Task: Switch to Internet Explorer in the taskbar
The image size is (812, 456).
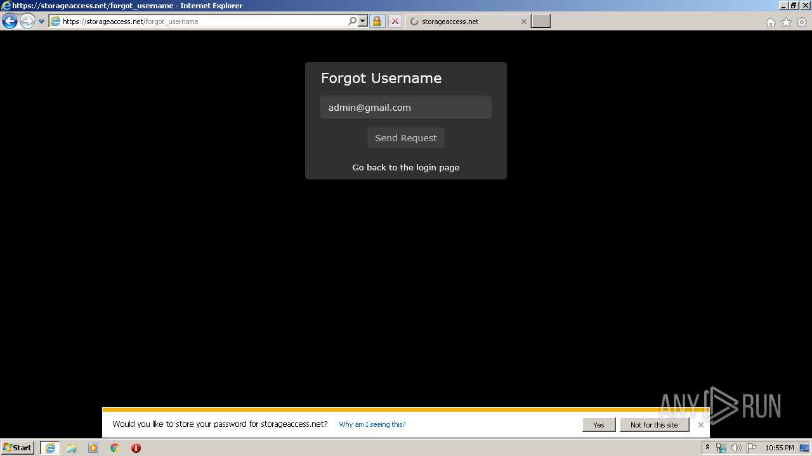Action: (x=50, y=448)
